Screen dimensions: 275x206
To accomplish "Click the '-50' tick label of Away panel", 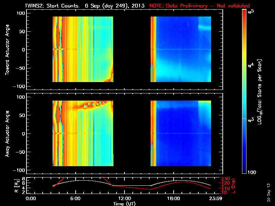I will pyautogui.click(x=21, y=152).
